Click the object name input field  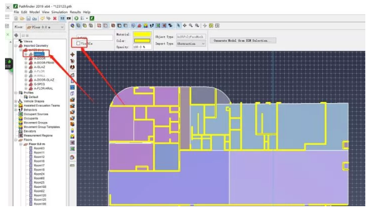coord(95,37)
